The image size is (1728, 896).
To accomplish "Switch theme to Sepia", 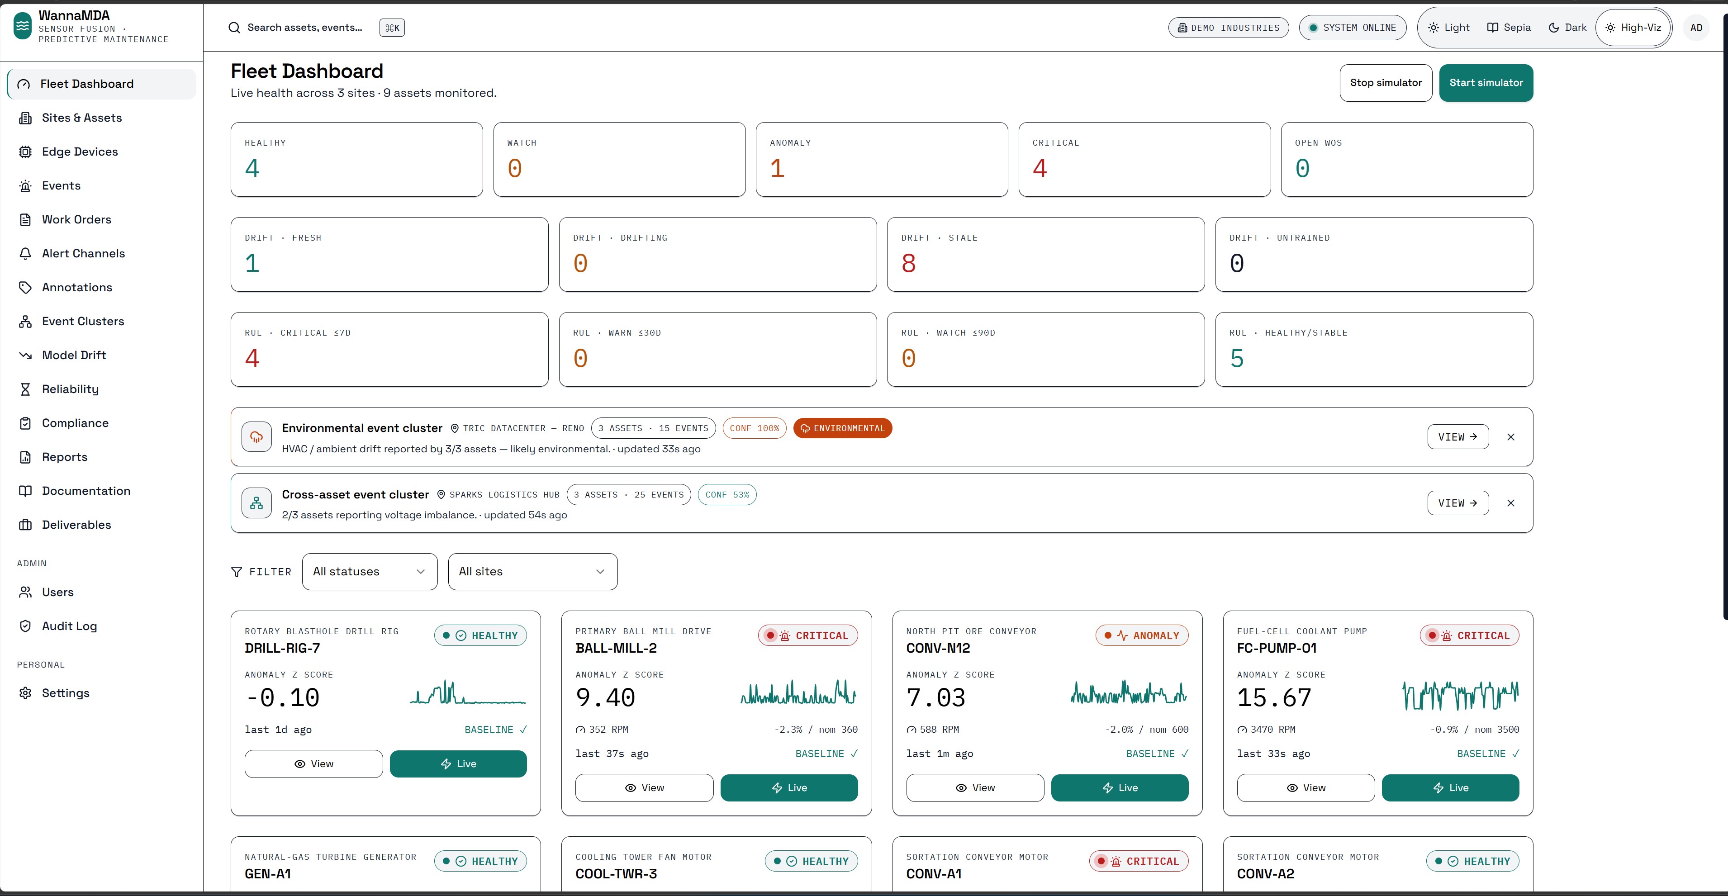I will (1509, 28).
